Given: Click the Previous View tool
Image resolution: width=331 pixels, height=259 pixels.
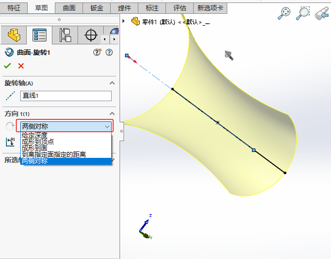Looking at the screenshot, I should click(x=322, y=13).
